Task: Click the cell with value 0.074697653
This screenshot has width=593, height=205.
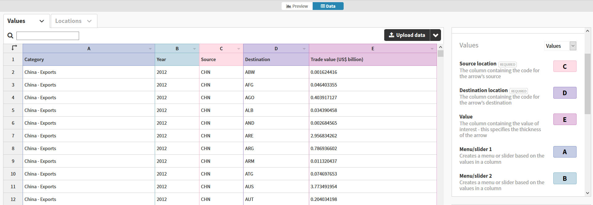Action: click(373, 174)
